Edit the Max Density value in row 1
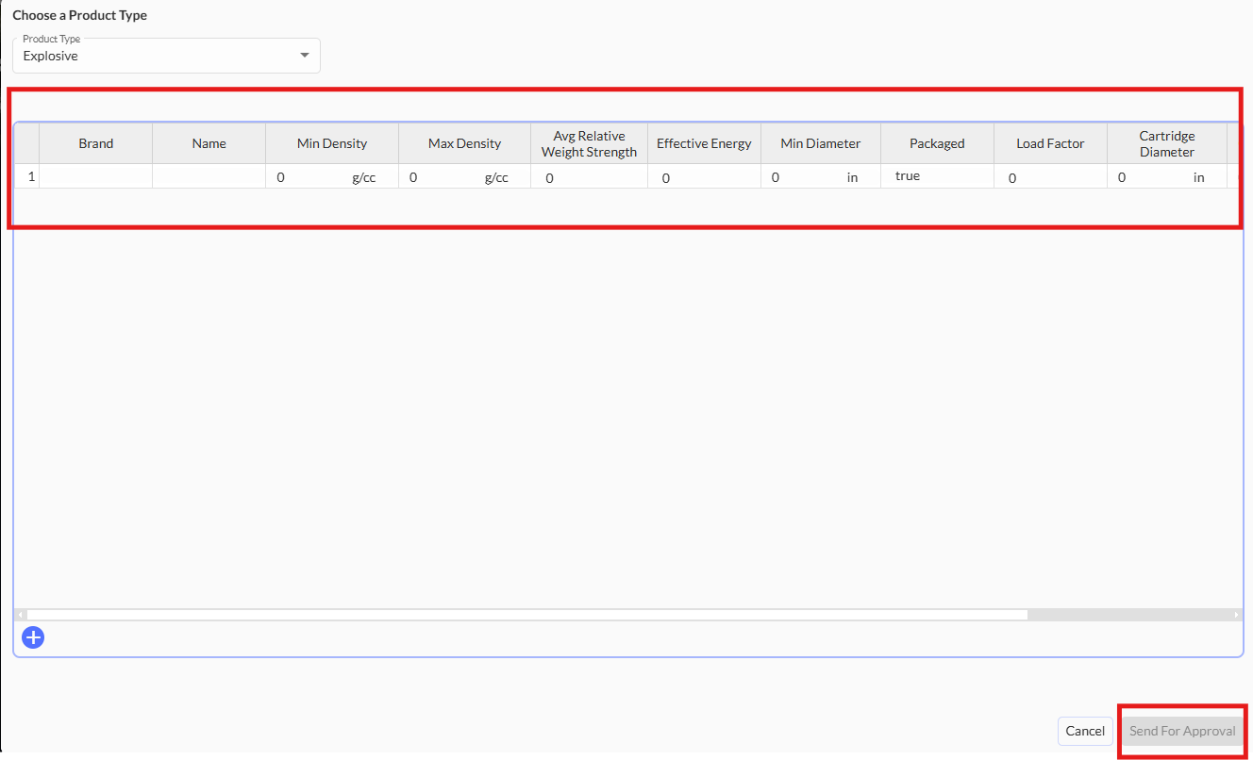This screenshot has height=760, width=1253. [x=443, y=177]
